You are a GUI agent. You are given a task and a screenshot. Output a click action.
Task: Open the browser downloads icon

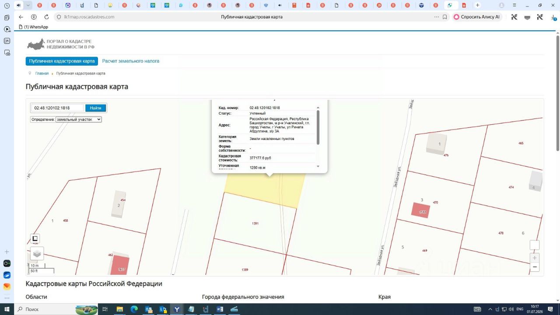point(553,17)
